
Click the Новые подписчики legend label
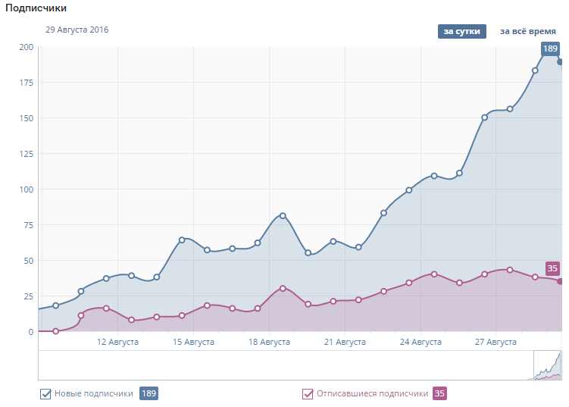(93, 393)
